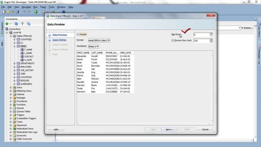The image size is (261, 147).
Task: Toggle the Header checkbox
Action: coord(78,34)
